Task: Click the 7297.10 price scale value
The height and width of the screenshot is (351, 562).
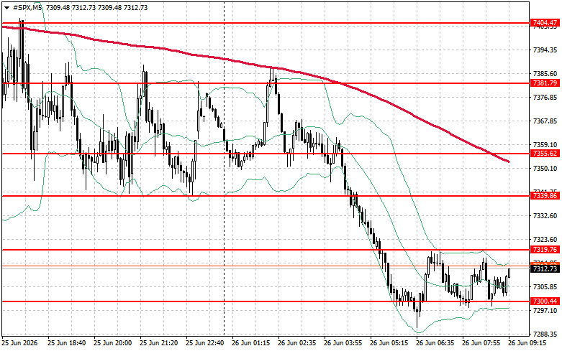Action: (545, 311)
